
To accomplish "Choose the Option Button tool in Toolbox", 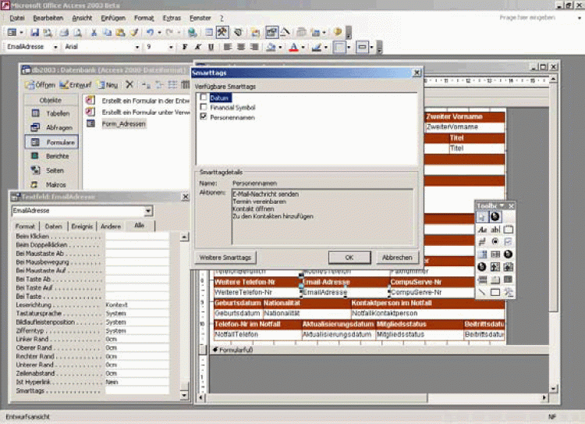I will (495, 241).
